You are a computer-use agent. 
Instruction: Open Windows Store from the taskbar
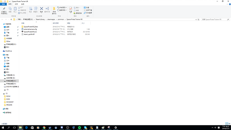pyautogui.click(x=32, y=128)
